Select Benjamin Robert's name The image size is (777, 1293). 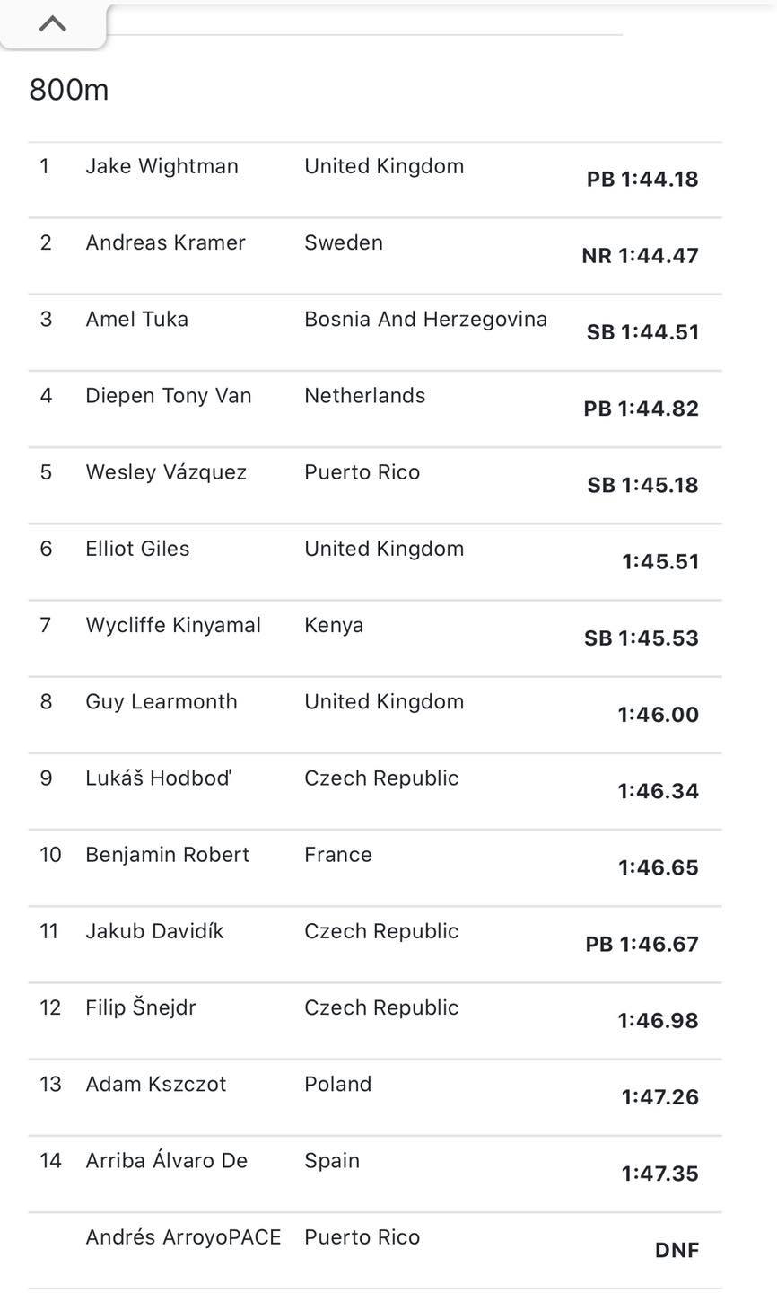tap(167, 855)
